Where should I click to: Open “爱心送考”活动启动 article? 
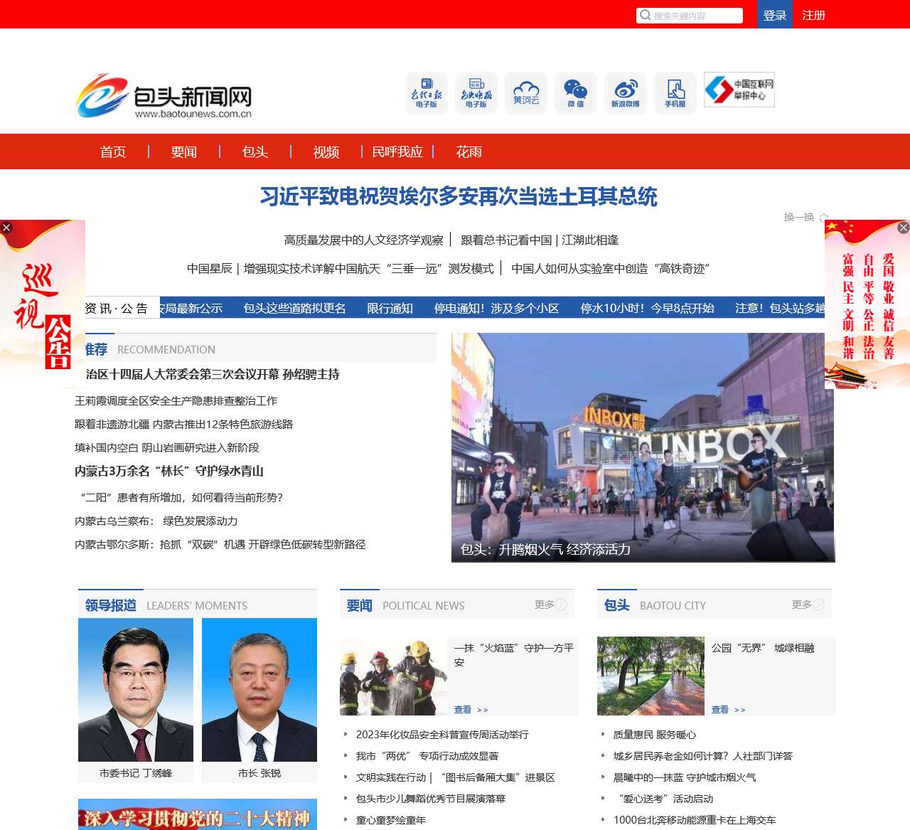tap(663, 799)
